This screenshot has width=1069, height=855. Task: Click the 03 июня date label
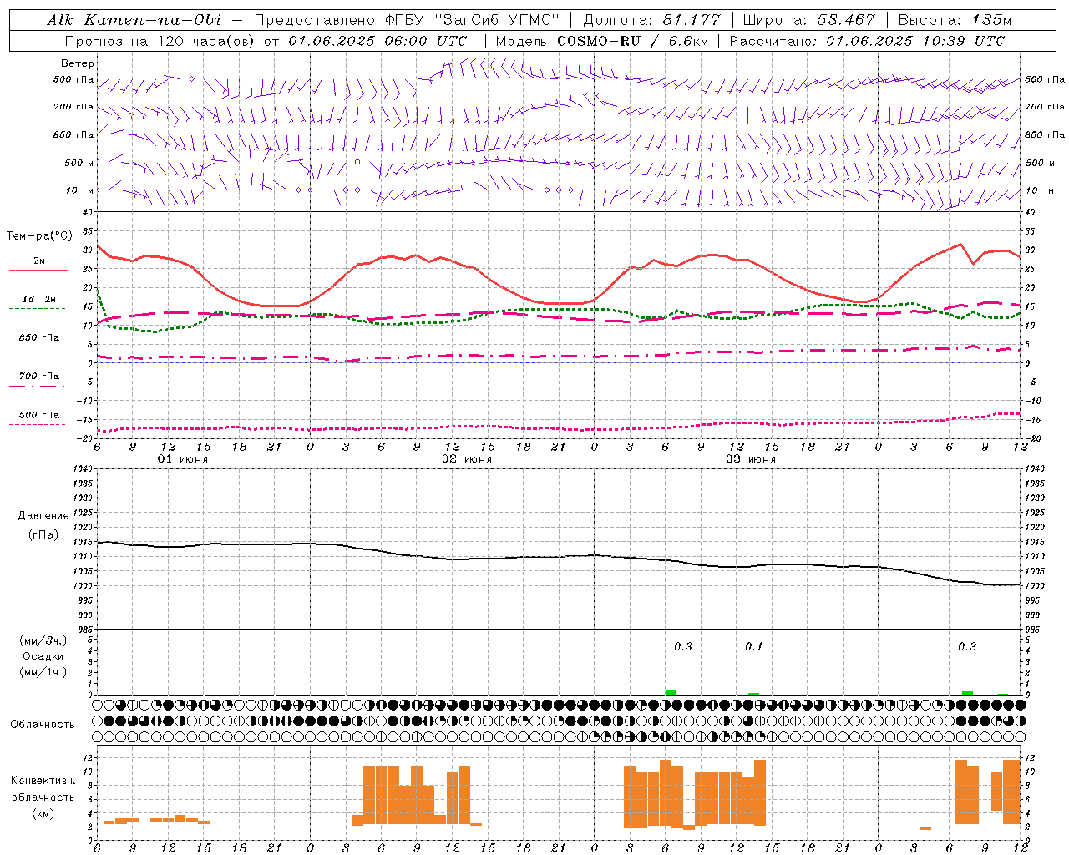751,459
